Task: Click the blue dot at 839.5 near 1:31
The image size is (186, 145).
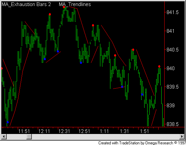Action: (122, 87)
